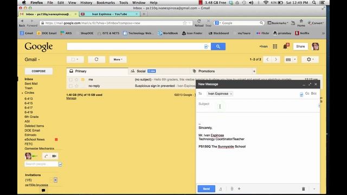The height and width of the screenshot is (195, 347).
Task: Click the COMPOSE button
Action: [x=38, y=71]
